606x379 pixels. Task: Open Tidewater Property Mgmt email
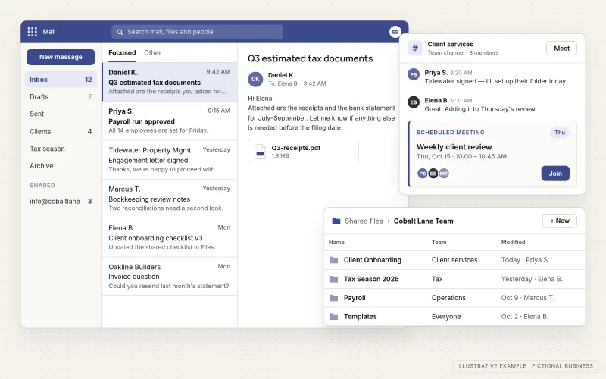pyautogui.click(x=170, y=160)
